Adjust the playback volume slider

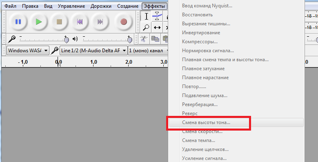[x=107, y=39]
